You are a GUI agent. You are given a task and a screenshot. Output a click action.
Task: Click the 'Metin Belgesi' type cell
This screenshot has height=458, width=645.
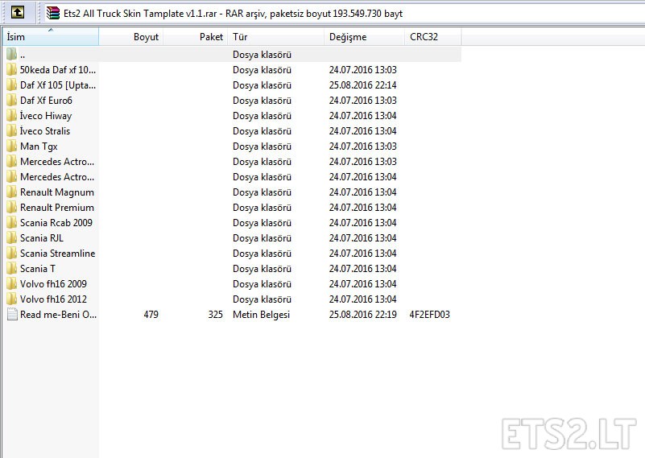pyautogui.click(x=261, y=315)
